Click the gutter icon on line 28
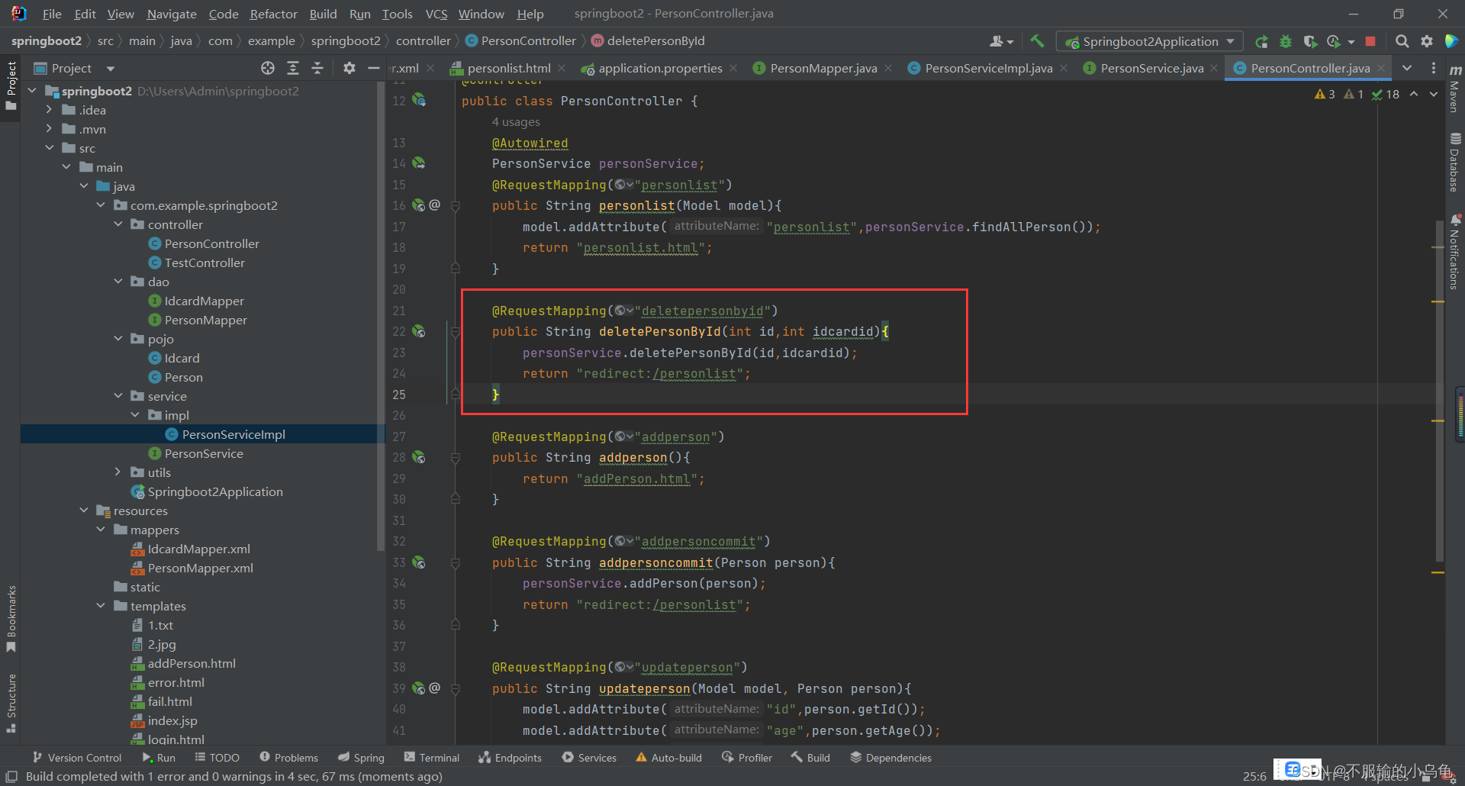This screenshot has width=1465, height=786. point(419,457)
